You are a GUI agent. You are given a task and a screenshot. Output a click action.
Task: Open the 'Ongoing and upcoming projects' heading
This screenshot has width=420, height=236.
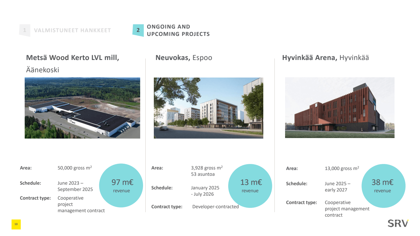point(178,30)
